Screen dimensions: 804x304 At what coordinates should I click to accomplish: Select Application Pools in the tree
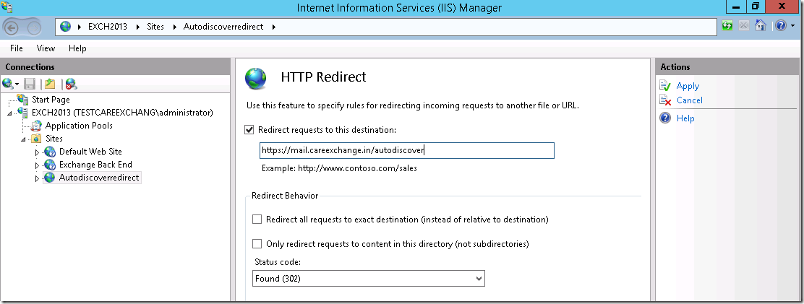tap(79, 126)
